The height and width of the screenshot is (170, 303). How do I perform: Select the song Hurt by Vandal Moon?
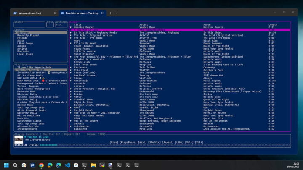[x=77, y=41]
